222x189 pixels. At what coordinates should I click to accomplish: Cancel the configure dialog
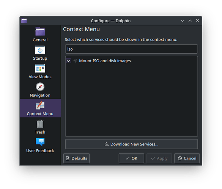coord(187,158)
